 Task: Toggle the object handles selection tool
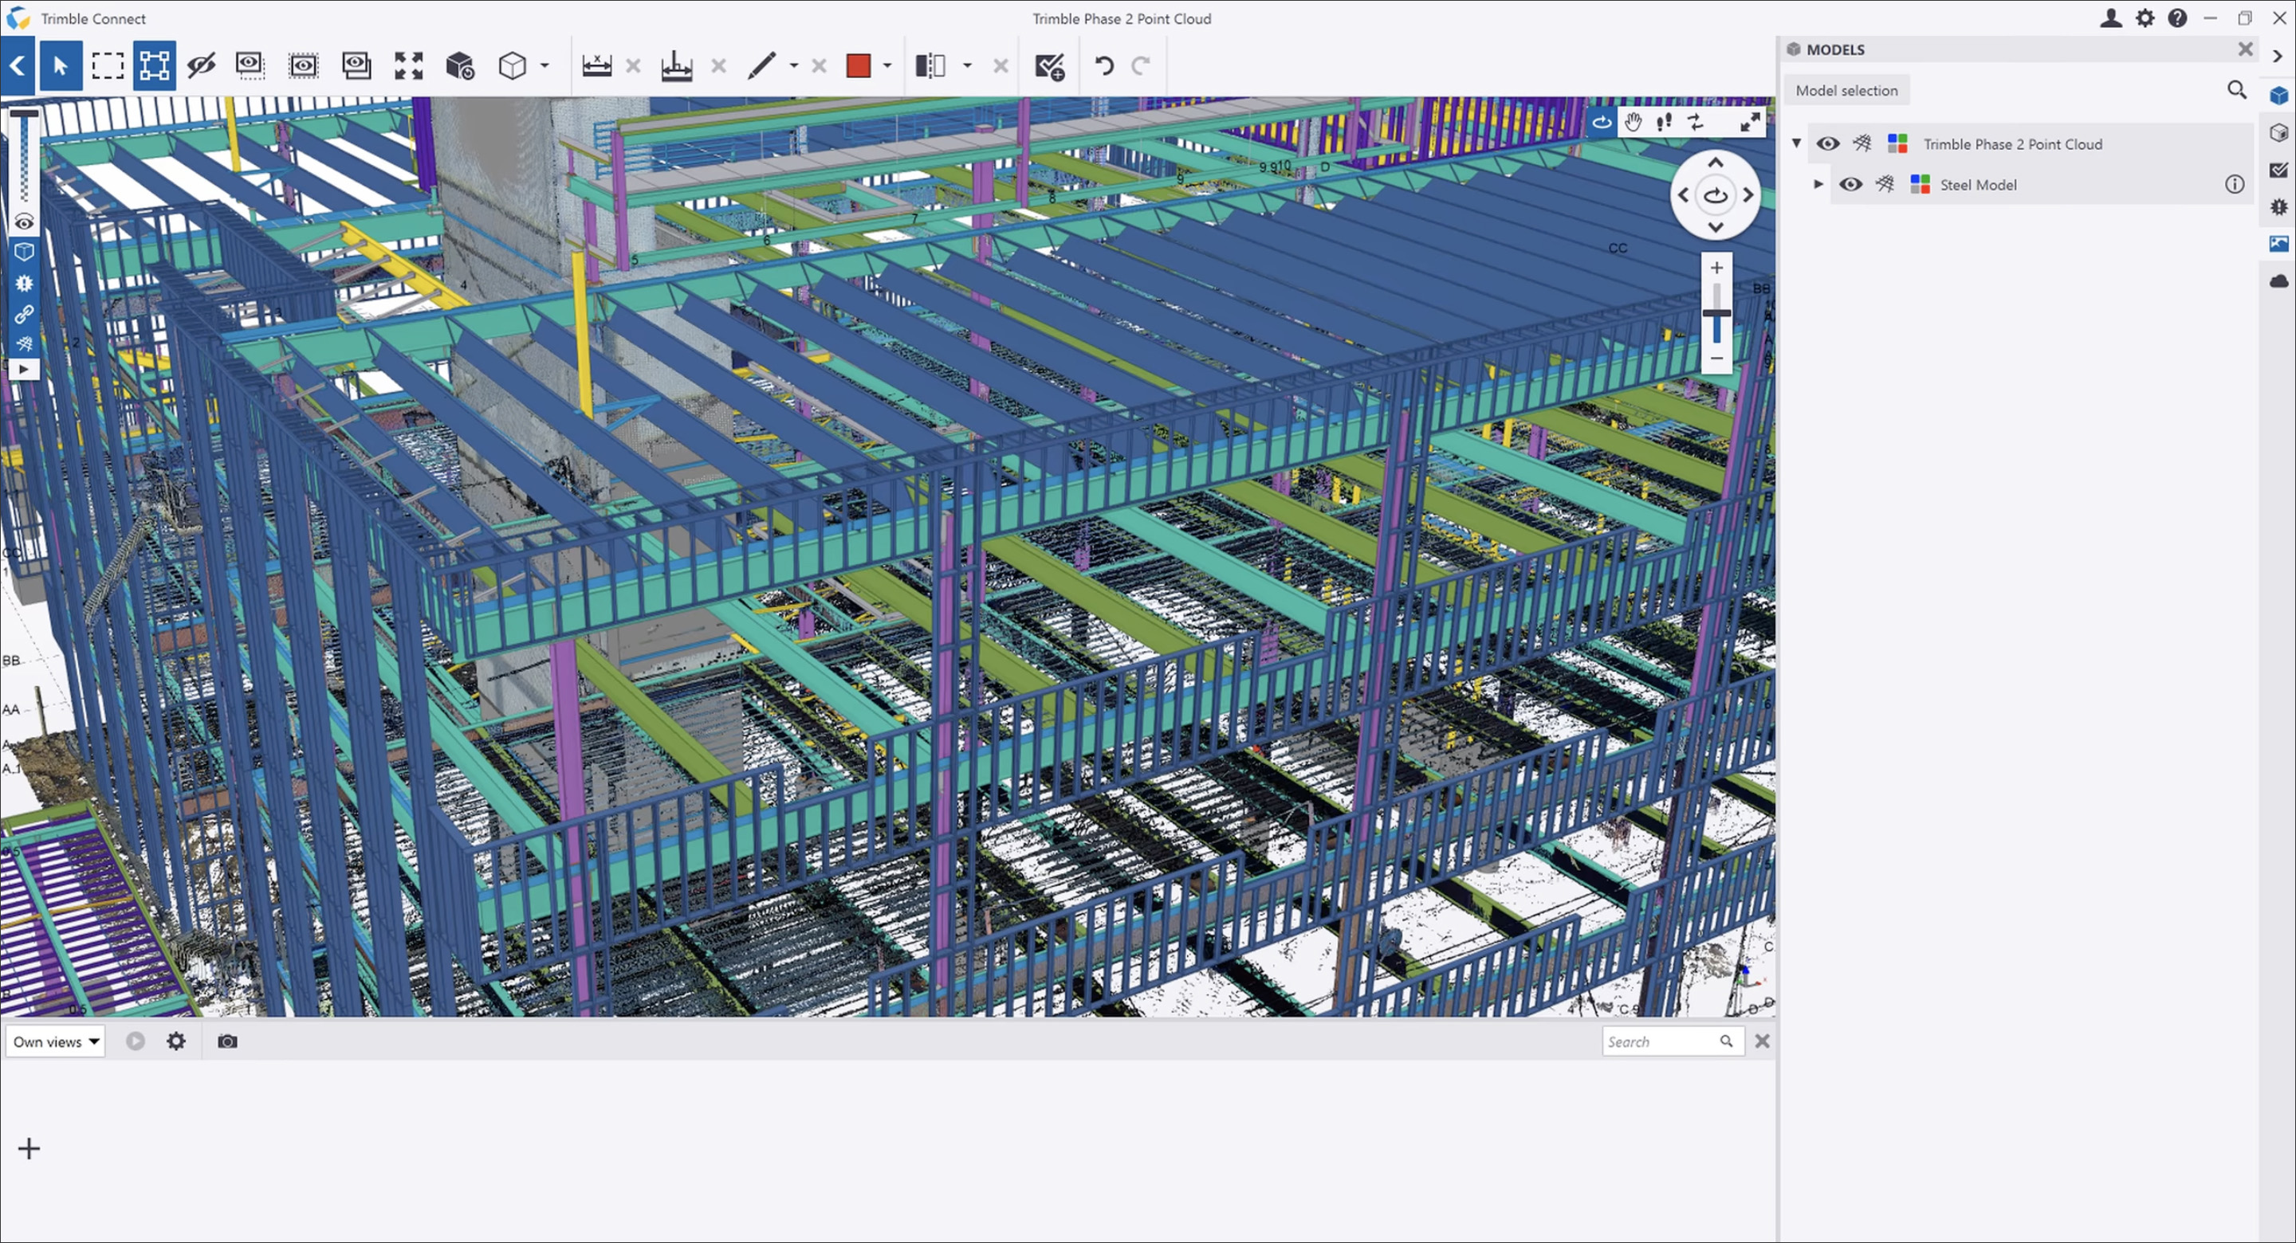[x=154, y=65]
